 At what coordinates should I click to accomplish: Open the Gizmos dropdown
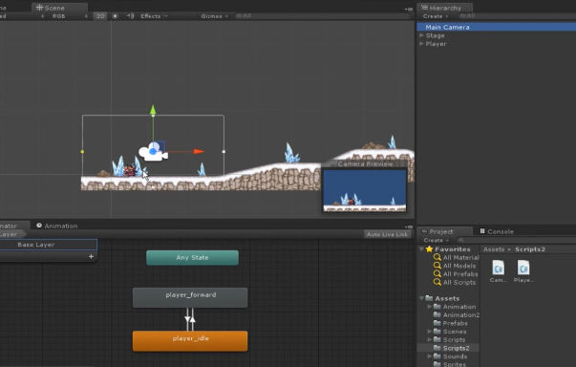click(215, 16)
